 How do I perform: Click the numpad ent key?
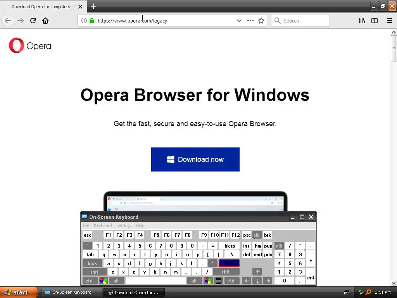[311, 276]
